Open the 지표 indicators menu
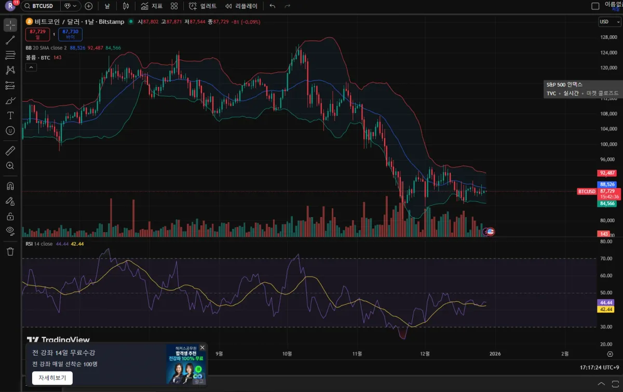The width and height of the screenshot is (623, 392). click(x=152, y=6)
